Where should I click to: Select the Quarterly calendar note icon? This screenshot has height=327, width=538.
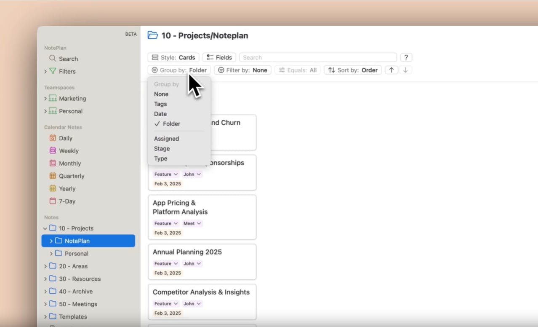(53, 176)
